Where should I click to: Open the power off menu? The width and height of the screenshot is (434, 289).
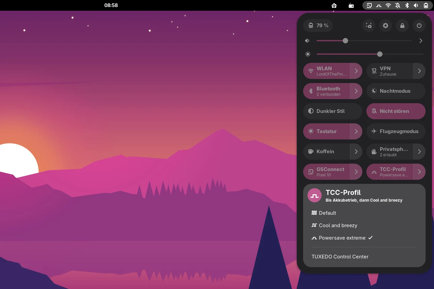(x=419, y=26)
